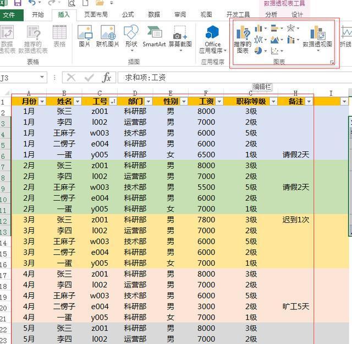
Task: Open the 姓名 column filter dropdown
Action: [78, 102]
